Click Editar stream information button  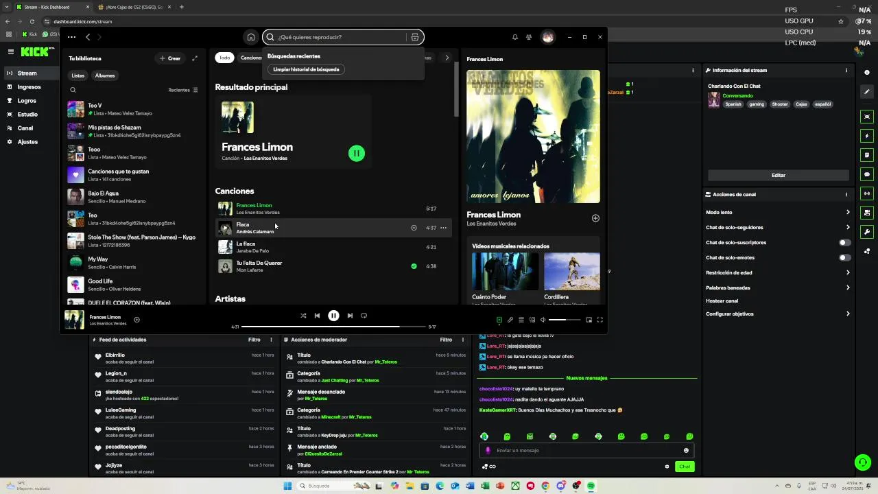[778, 175]
